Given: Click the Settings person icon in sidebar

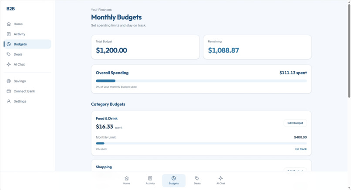Looking at the screenshot, I should 9,101.
